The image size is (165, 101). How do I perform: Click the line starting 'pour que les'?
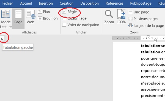153,58
